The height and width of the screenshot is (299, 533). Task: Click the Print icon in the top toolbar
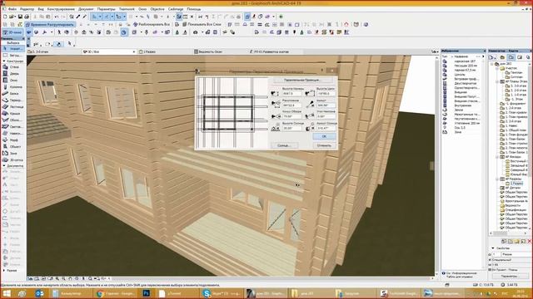[27, 17]
